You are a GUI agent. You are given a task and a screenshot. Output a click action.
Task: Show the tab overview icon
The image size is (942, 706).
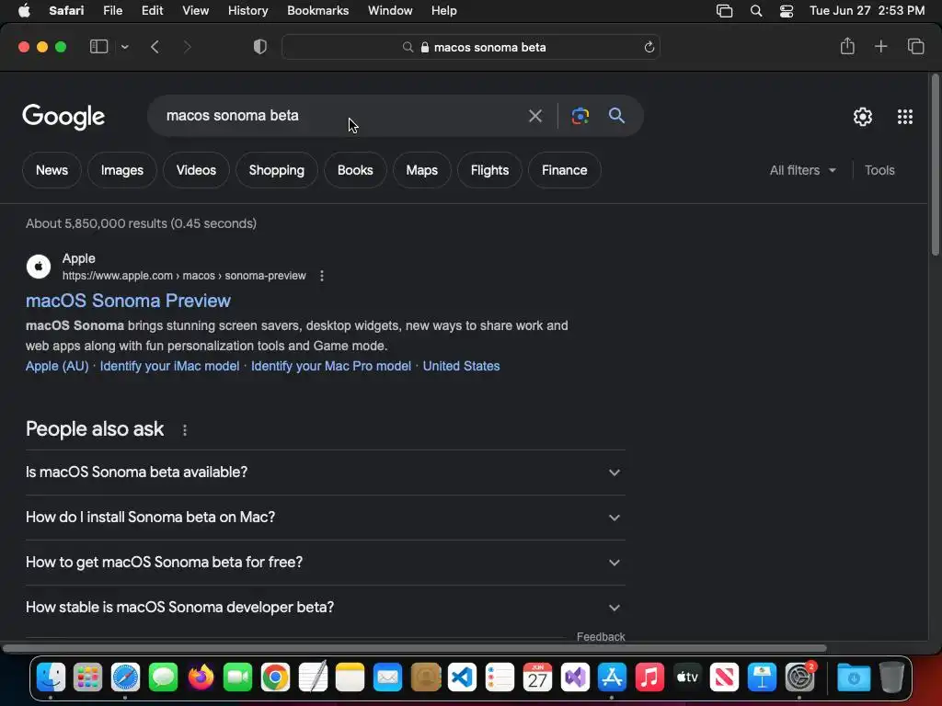coord(915,46)
